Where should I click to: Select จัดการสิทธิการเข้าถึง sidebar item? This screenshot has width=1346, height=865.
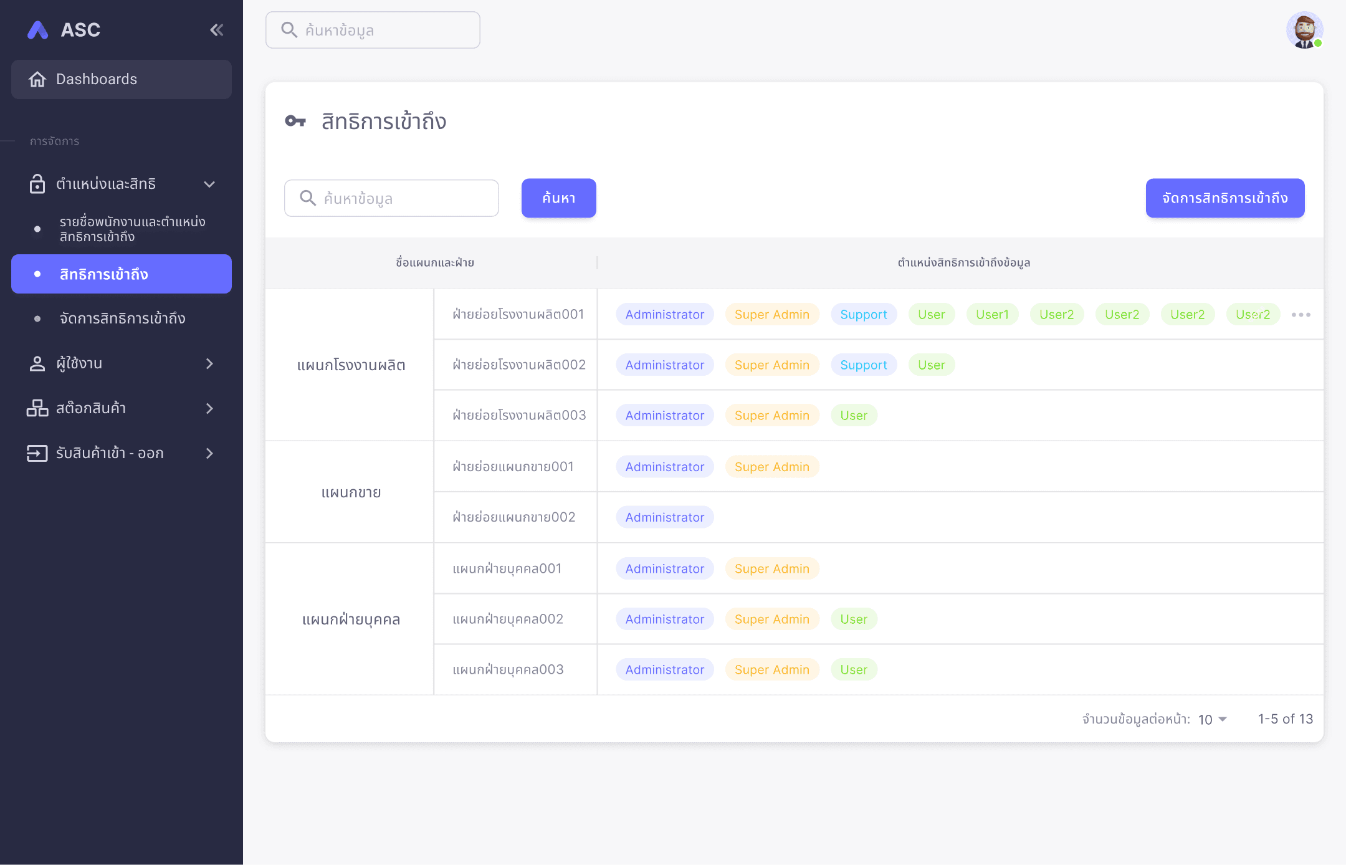pyautogui.click(x=122, y=318)
